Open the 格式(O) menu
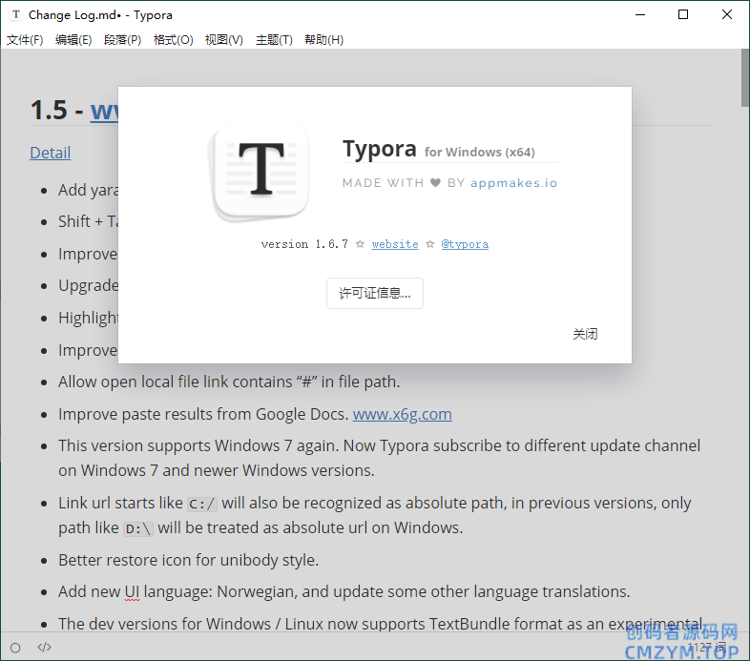 point(173,40)
